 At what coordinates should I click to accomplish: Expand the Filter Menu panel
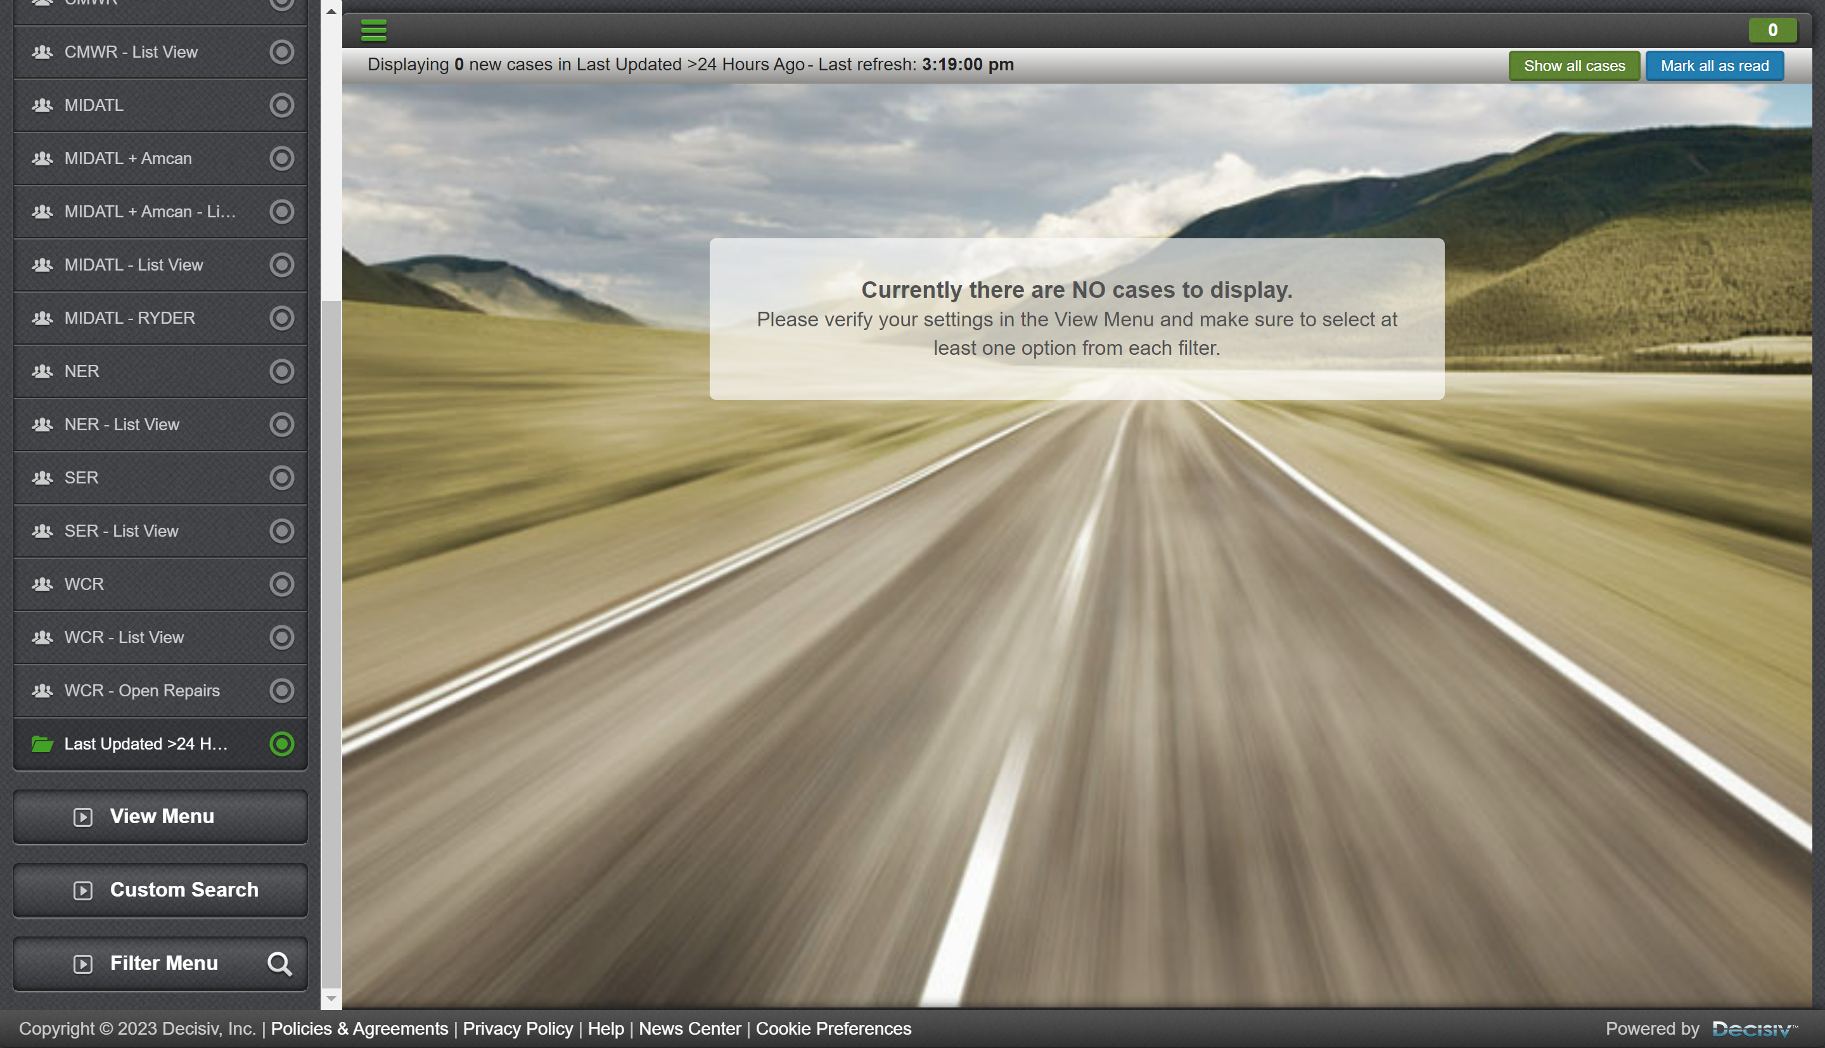point(160,964)
